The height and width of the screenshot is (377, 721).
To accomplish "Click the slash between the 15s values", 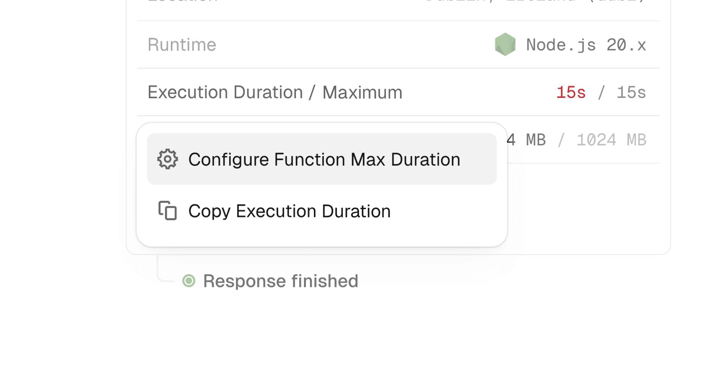I will [601, 93].
